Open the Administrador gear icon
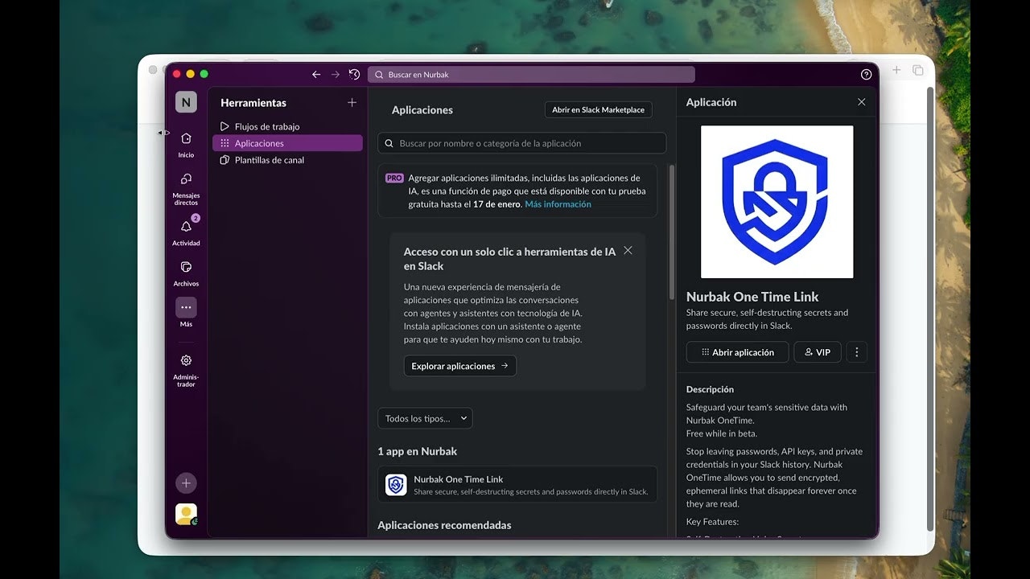Viewport: 1030px width, 579px height. coord(186,360)
